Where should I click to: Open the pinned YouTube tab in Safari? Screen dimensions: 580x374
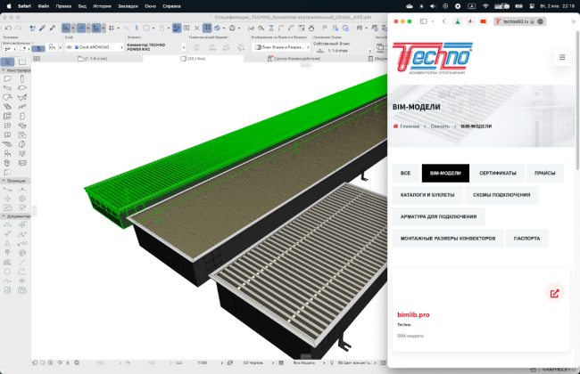click(483, 20)
